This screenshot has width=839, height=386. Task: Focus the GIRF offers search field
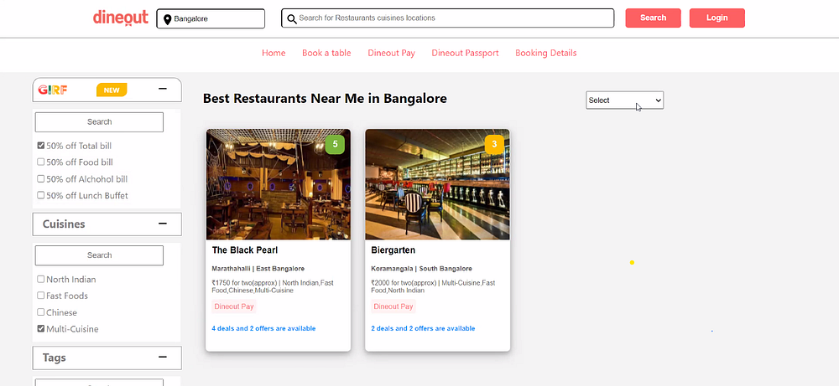click(99, 121)
